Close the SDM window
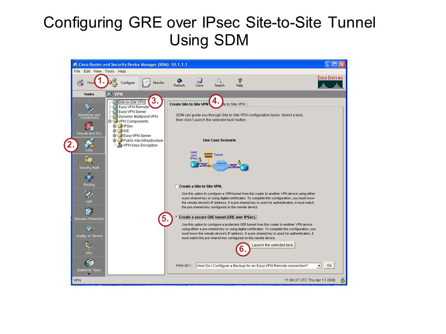This screenshot has width=446, height=334. [342, 64]
